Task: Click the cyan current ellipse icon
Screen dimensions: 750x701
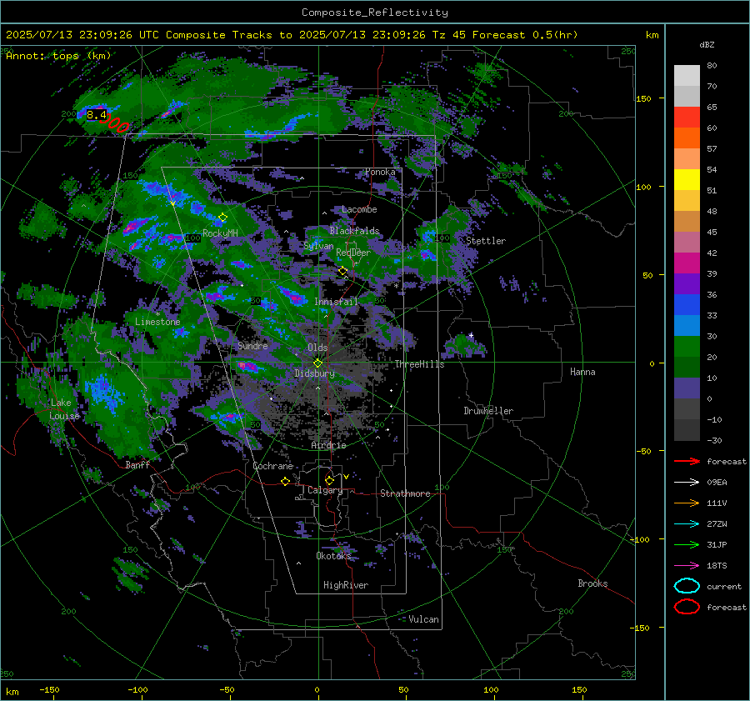Action: coord(687,586)
